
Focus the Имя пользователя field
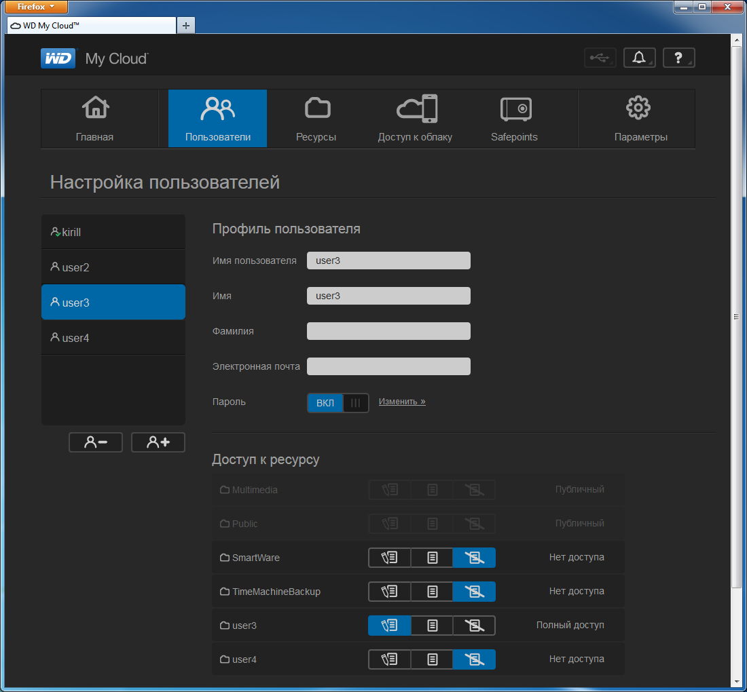(x=388, y=261)
